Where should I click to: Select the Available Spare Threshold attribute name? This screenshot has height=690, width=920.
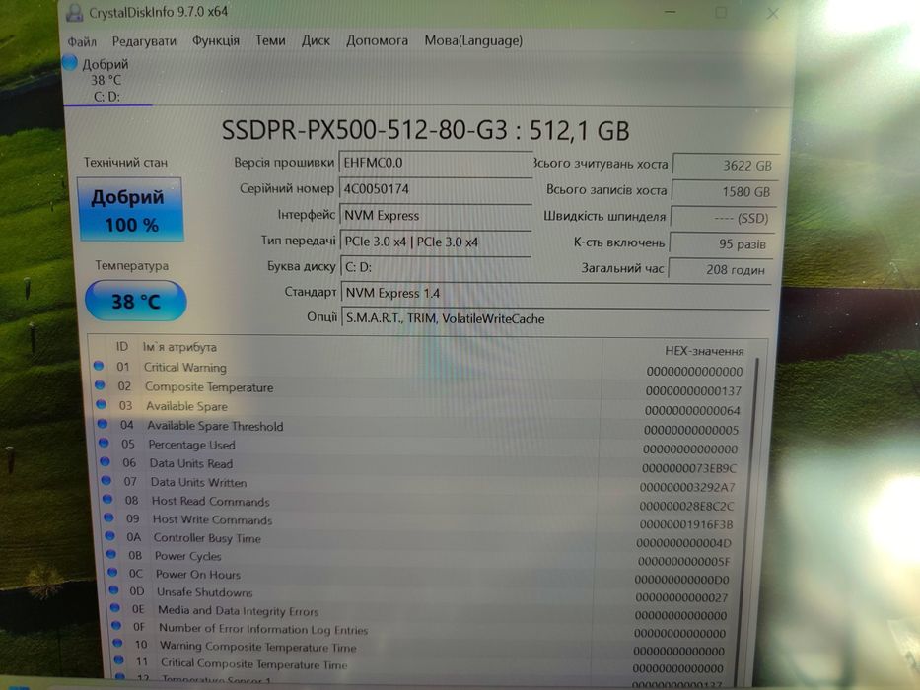click(x=215, y=426)
